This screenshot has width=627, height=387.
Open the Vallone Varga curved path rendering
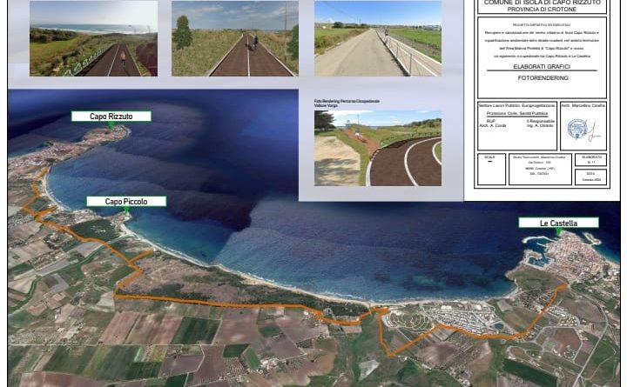pyautogui.click(x=377, y=148)
